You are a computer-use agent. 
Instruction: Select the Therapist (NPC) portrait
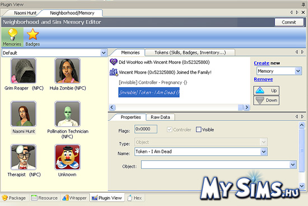(x=24, y=157)
